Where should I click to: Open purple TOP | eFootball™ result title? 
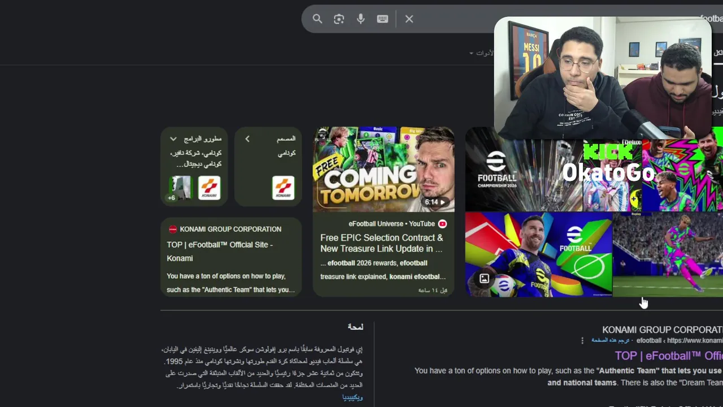coord(669,356)
